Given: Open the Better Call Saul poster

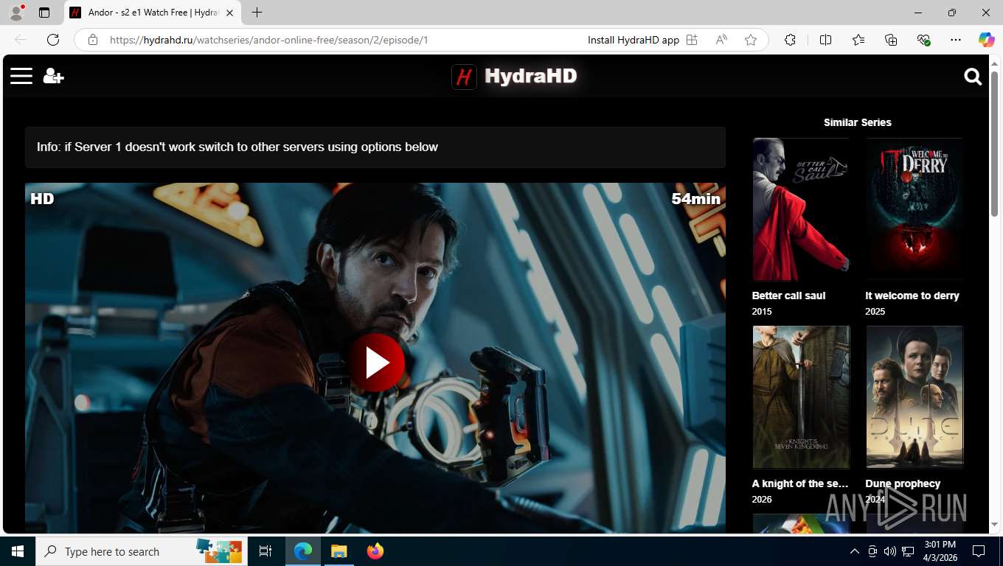Looking at the screenshot, I should (x=801, y=209).
